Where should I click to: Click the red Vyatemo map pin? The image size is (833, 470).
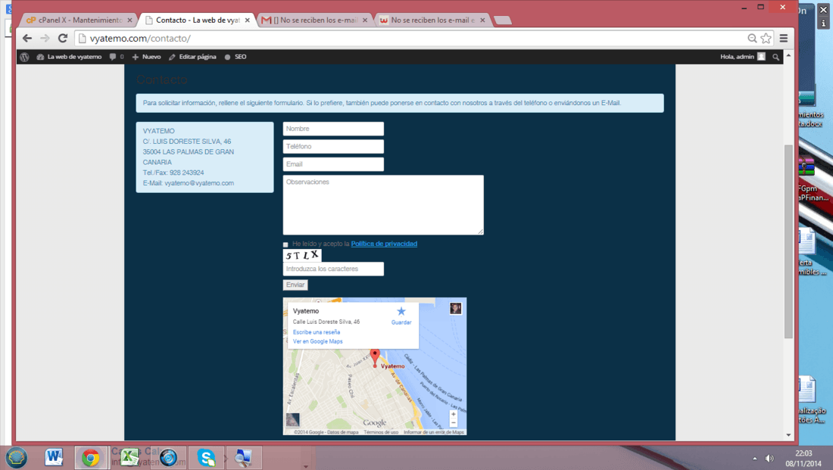[375, 357]
